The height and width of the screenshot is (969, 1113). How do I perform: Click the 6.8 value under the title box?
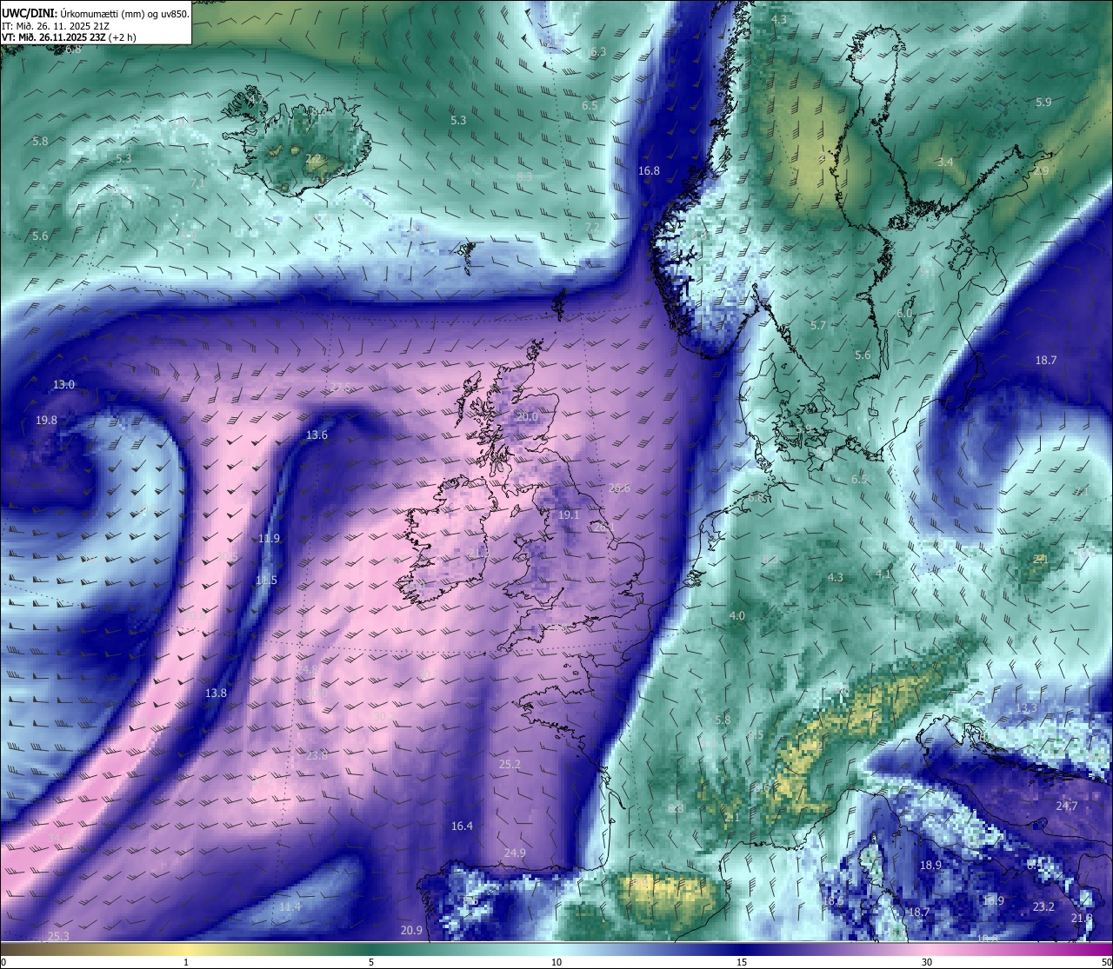point(73,49)
